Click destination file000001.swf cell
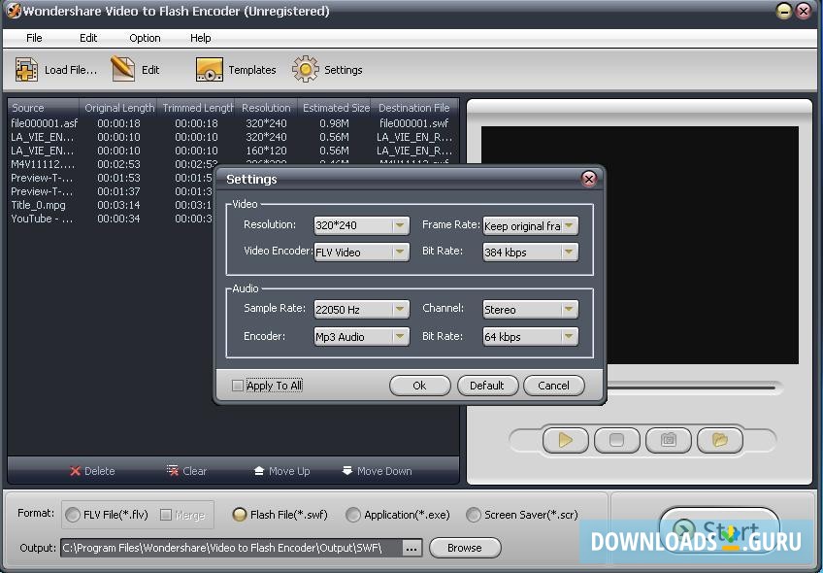This screenshot has width=823, height=573. click(x=414, y=123)
